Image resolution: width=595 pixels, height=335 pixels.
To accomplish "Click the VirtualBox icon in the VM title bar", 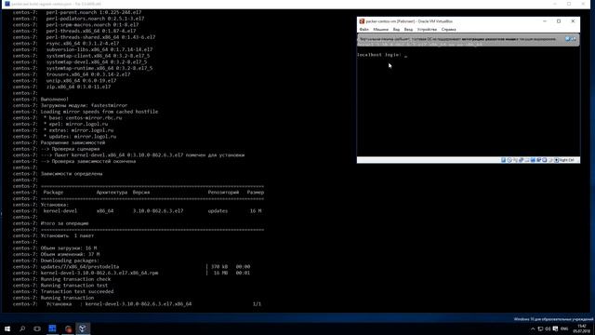I will click(362, 21).
